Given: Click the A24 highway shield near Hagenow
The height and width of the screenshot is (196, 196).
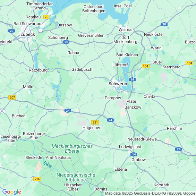Looking at the screenshot, I should [110, 120].
